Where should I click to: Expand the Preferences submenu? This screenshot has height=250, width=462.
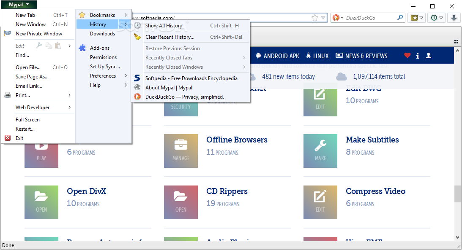(104, 76)
